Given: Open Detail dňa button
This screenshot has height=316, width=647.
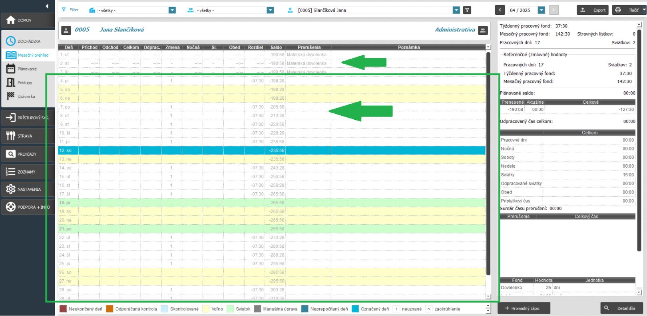Looking at the screenshot, I should tap(621, 308).
